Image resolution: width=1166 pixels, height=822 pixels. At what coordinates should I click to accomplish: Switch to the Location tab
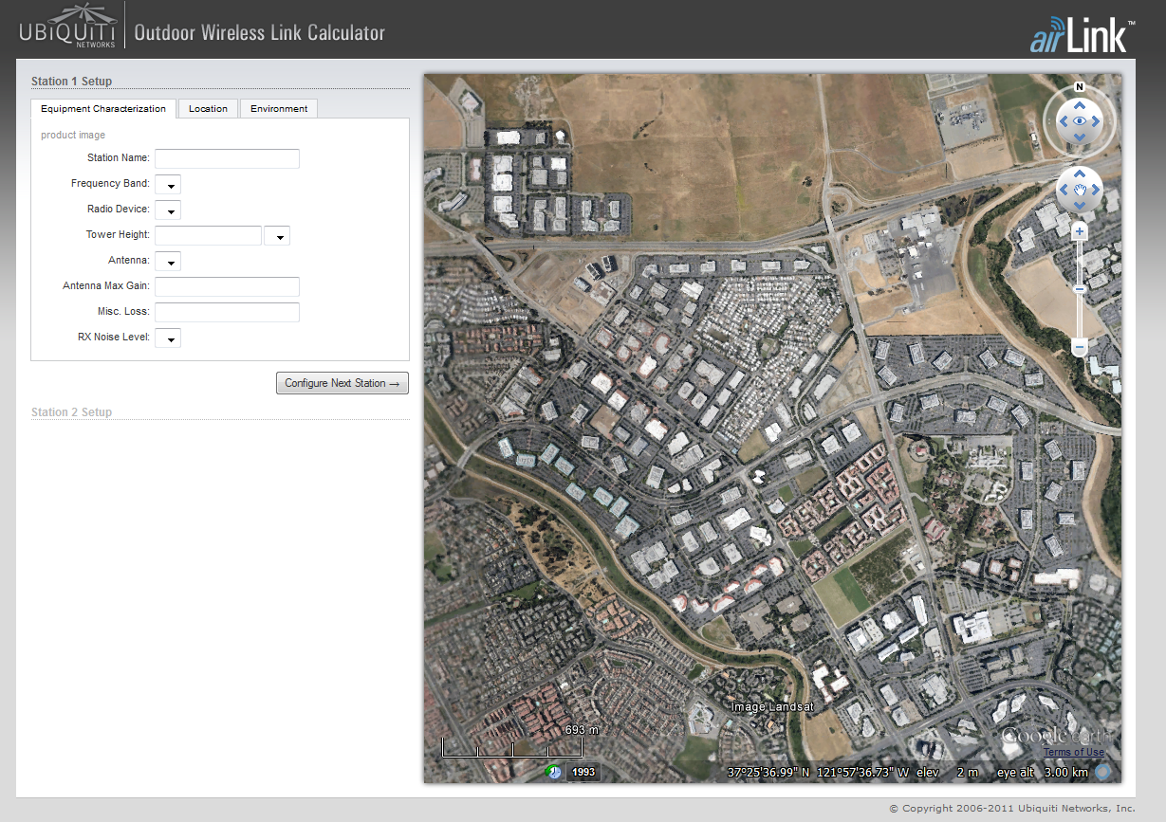tap(208, 109)
